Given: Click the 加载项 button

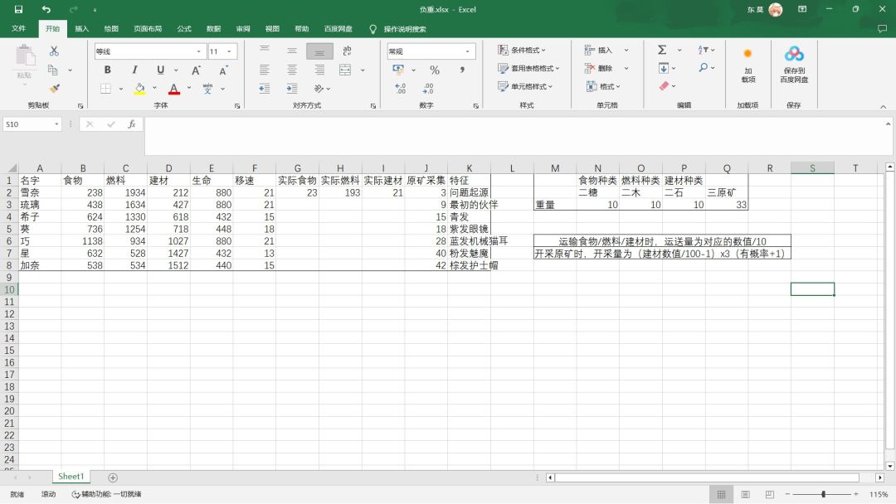Looking at the screenshot, I should tap(747, 65).
